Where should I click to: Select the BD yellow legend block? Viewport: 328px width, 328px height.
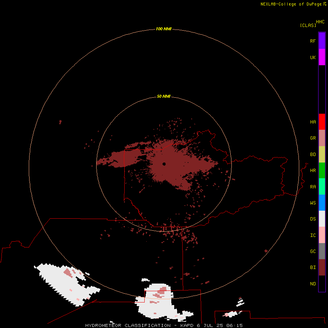coord(322,154)
